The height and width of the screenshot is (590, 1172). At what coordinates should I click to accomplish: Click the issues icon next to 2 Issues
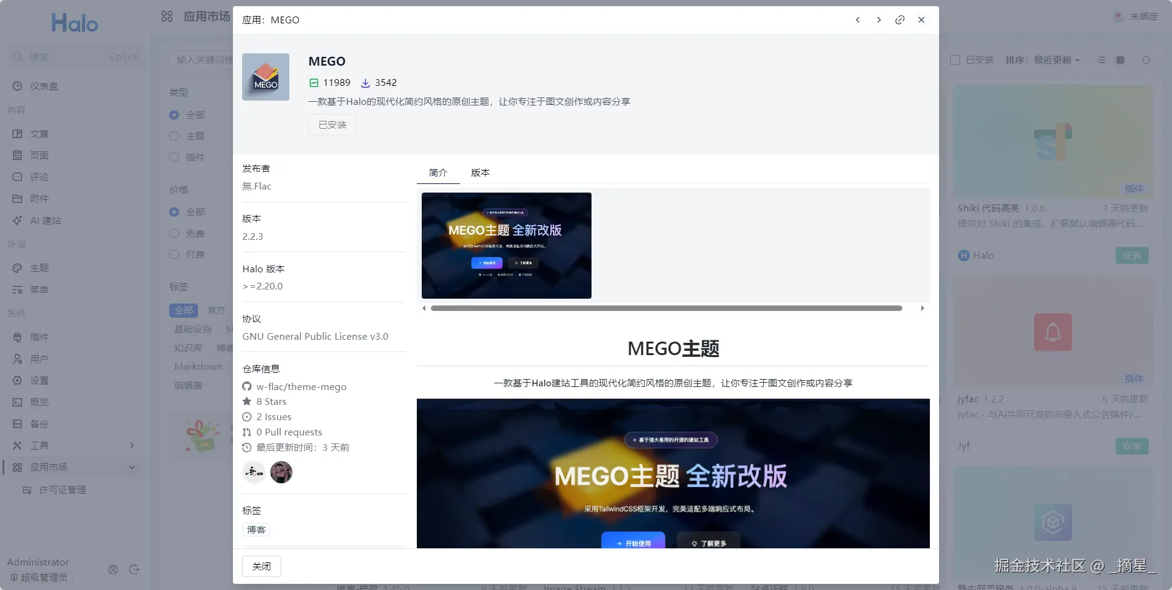tap(247, 416)
